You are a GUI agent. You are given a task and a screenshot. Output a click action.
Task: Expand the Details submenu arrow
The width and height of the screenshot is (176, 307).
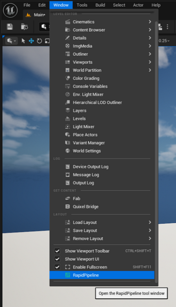tap(150, 37)
